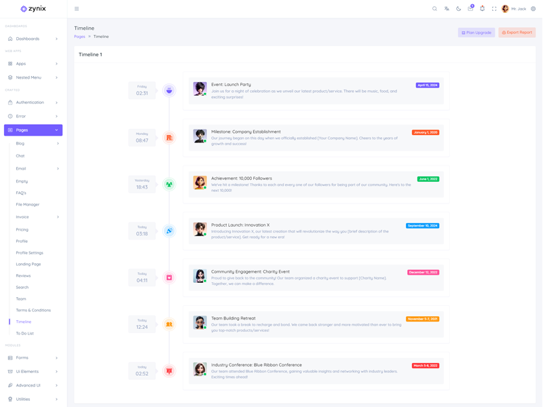
Task: Select To Do List in sidebar
Action: pyautogui.click(x=25, y=333)
